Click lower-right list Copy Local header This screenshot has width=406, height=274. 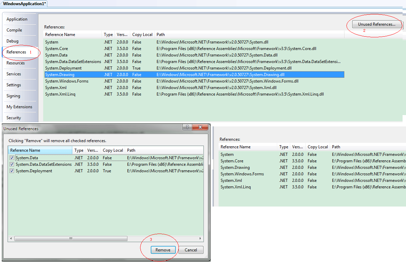point(318,147)
